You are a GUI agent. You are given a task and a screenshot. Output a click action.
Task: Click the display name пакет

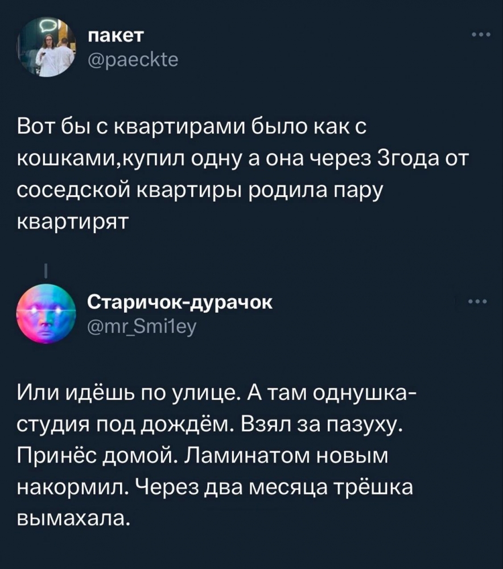pos(116,36)
